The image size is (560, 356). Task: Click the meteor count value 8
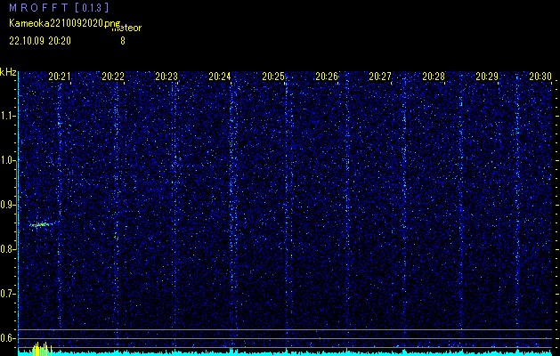[123, 41]
